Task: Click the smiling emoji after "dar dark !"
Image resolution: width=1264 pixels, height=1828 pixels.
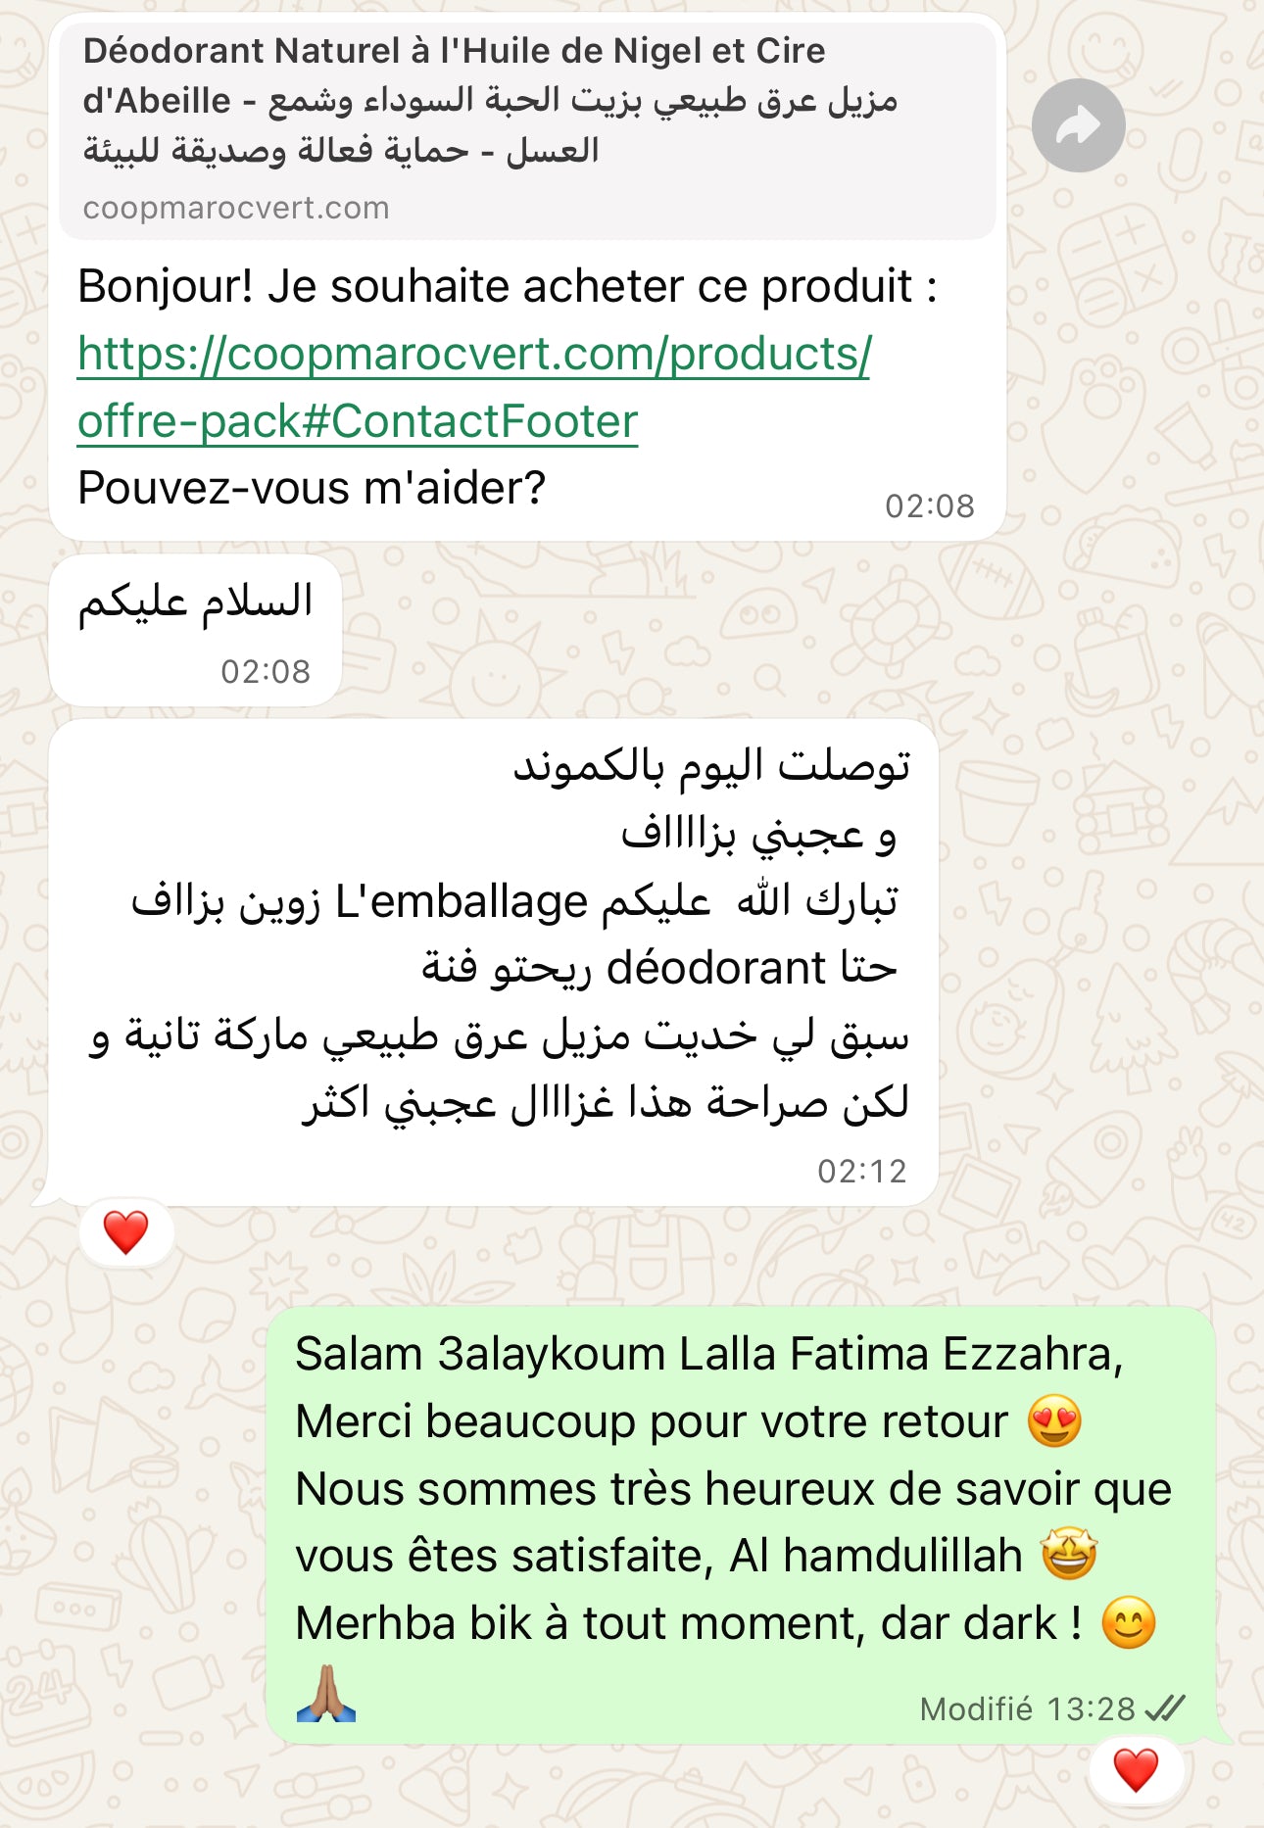Action: pos(1129,1622)
